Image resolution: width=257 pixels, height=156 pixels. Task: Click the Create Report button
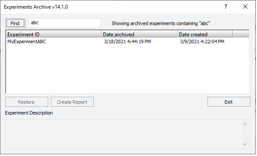(x=72, y=102)
